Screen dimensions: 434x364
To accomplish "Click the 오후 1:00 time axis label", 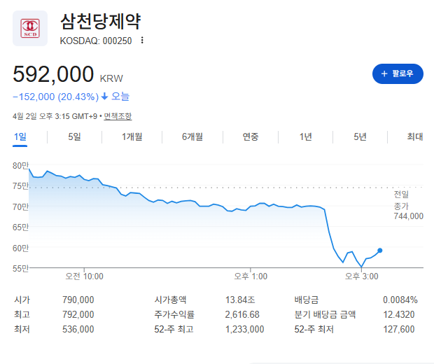I will (251, 276).
